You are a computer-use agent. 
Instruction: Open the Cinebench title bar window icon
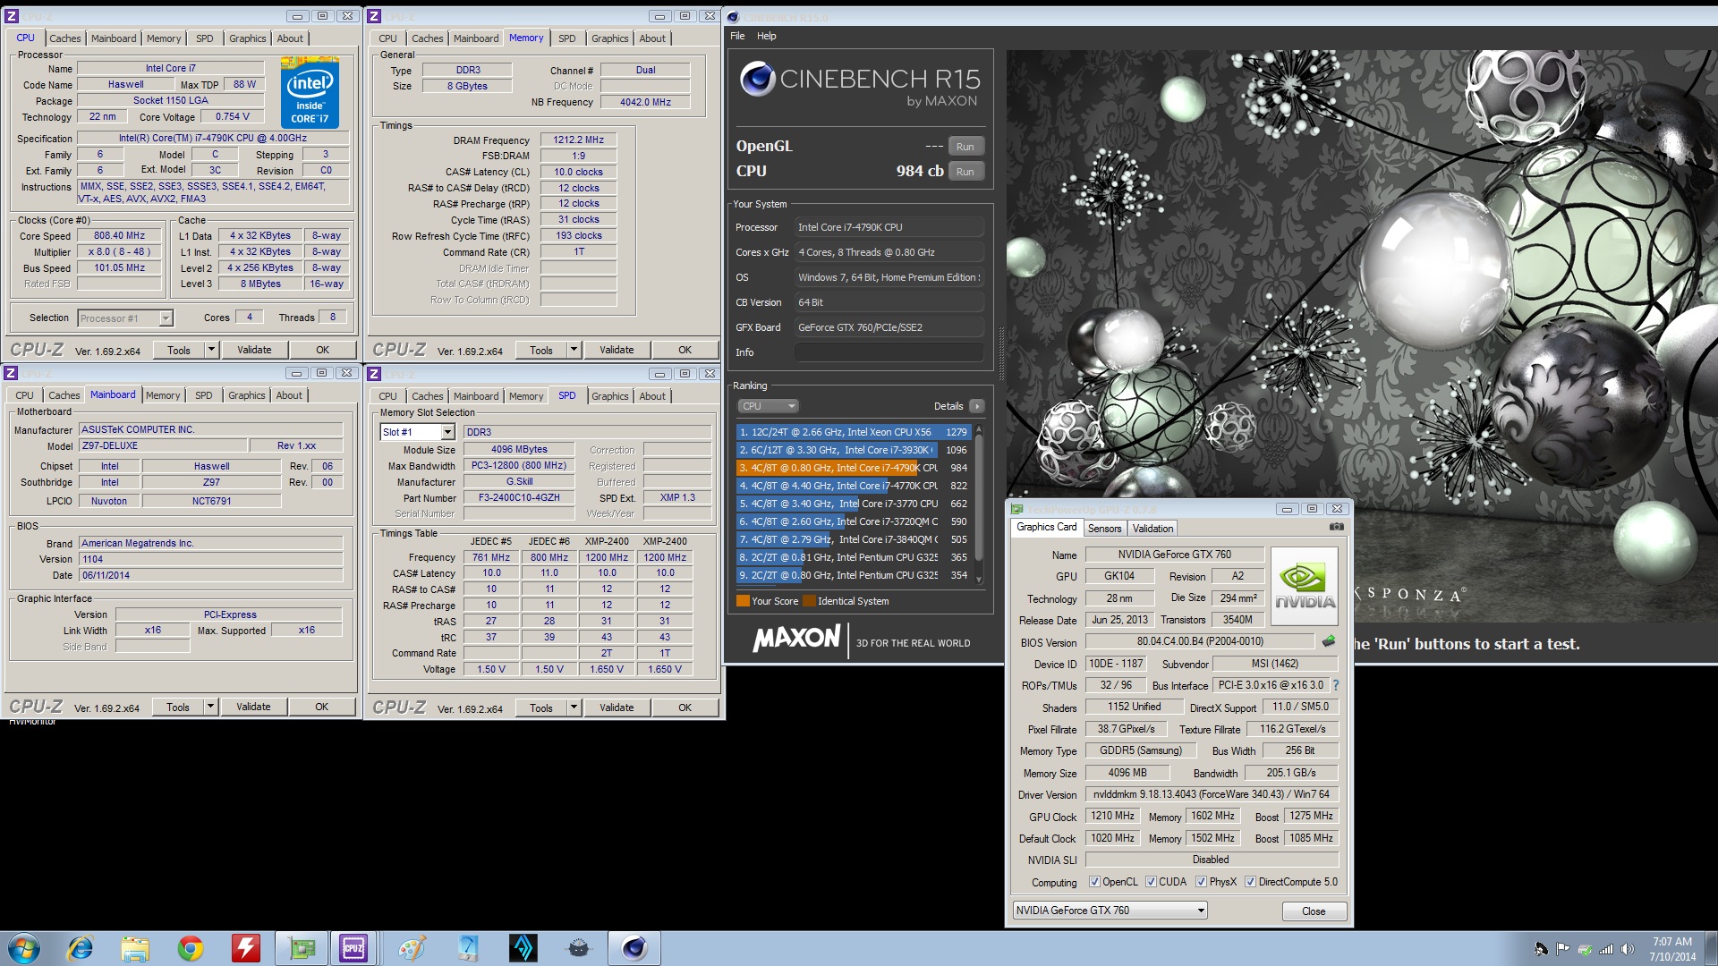click(733, 17)
